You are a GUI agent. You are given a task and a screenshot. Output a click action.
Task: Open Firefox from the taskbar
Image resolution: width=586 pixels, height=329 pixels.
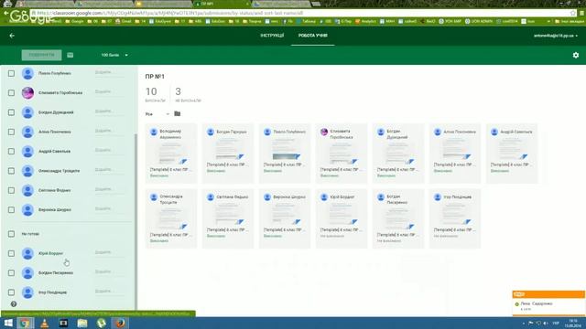click(120, 323)
